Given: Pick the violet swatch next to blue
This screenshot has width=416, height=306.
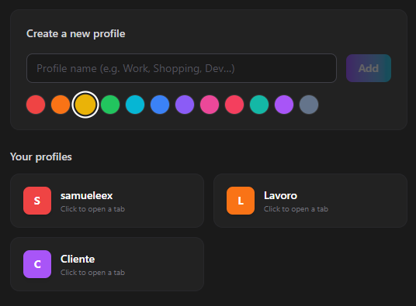Looking at the screenshot, I should point(185,105).
